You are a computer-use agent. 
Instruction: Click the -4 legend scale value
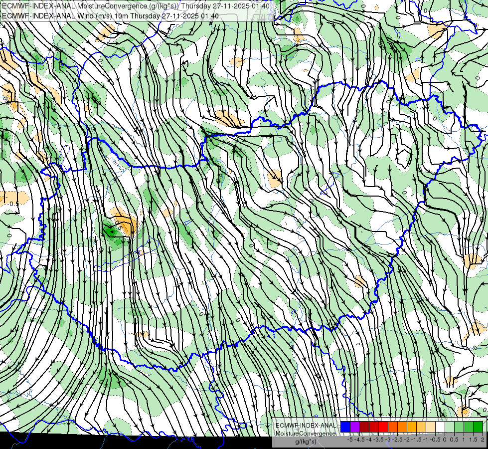369,440
